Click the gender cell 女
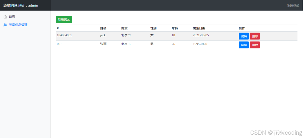303x138 pixels. (x=152, y=35)
